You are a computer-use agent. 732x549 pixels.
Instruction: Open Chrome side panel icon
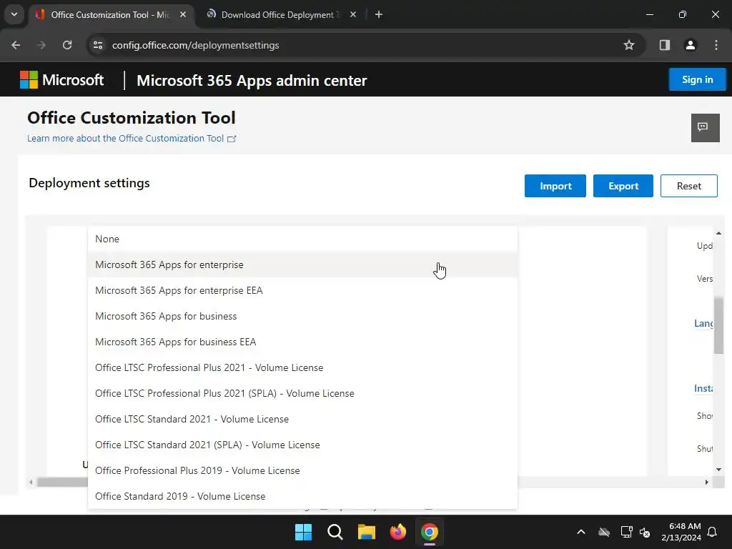click(665, 45)
